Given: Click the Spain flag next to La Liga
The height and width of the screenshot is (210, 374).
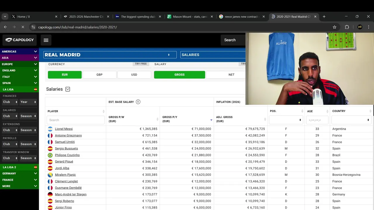Looking at the screenshot, I should pyautogui.click(x=35, y=90).
